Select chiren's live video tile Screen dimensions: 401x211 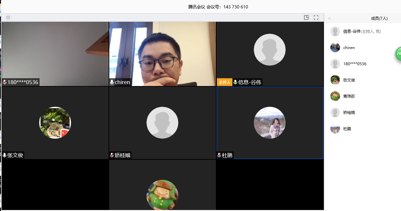pos(162,52)
